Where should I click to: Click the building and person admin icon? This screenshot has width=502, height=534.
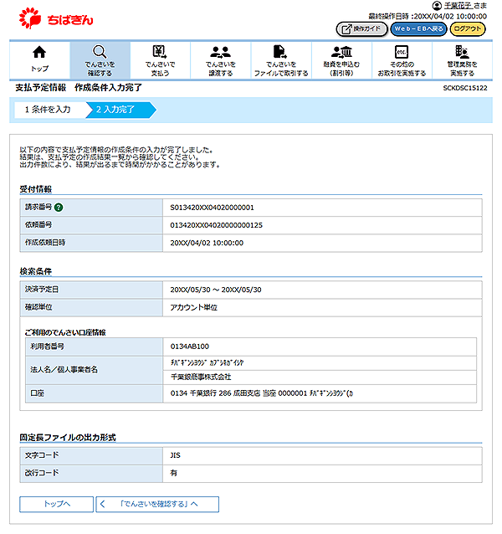click(x=462, y=52)
